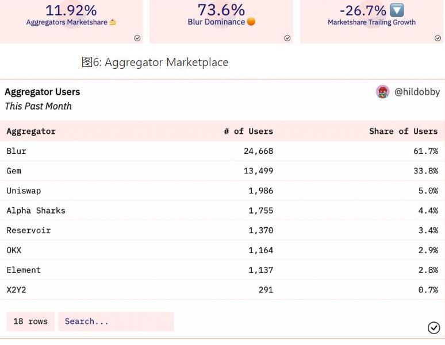Click the Aggregator Users title
This screenshot has width=445, height=345.
click(x=43, y=92)
